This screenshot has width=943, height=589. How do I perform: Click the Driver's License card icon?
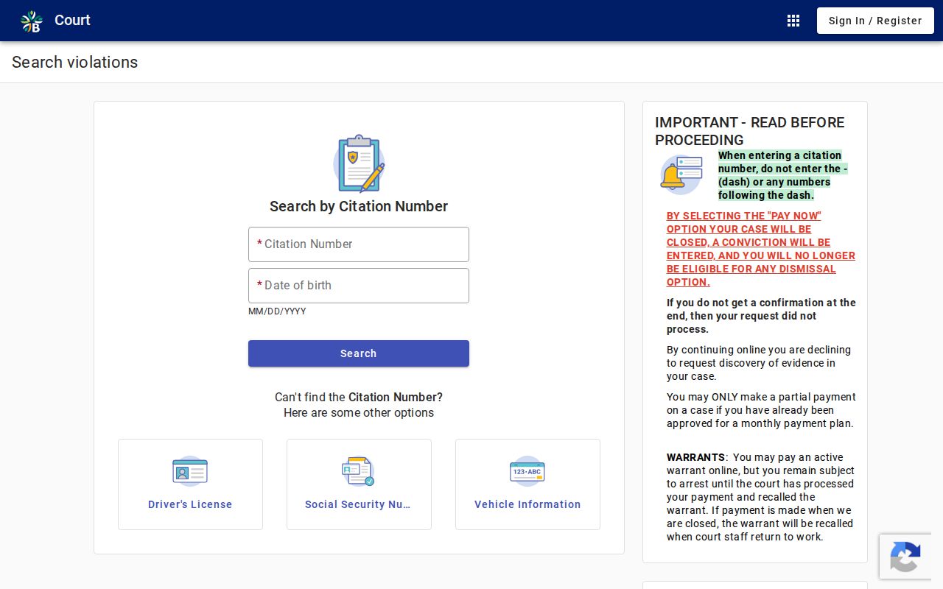point(190,471)
